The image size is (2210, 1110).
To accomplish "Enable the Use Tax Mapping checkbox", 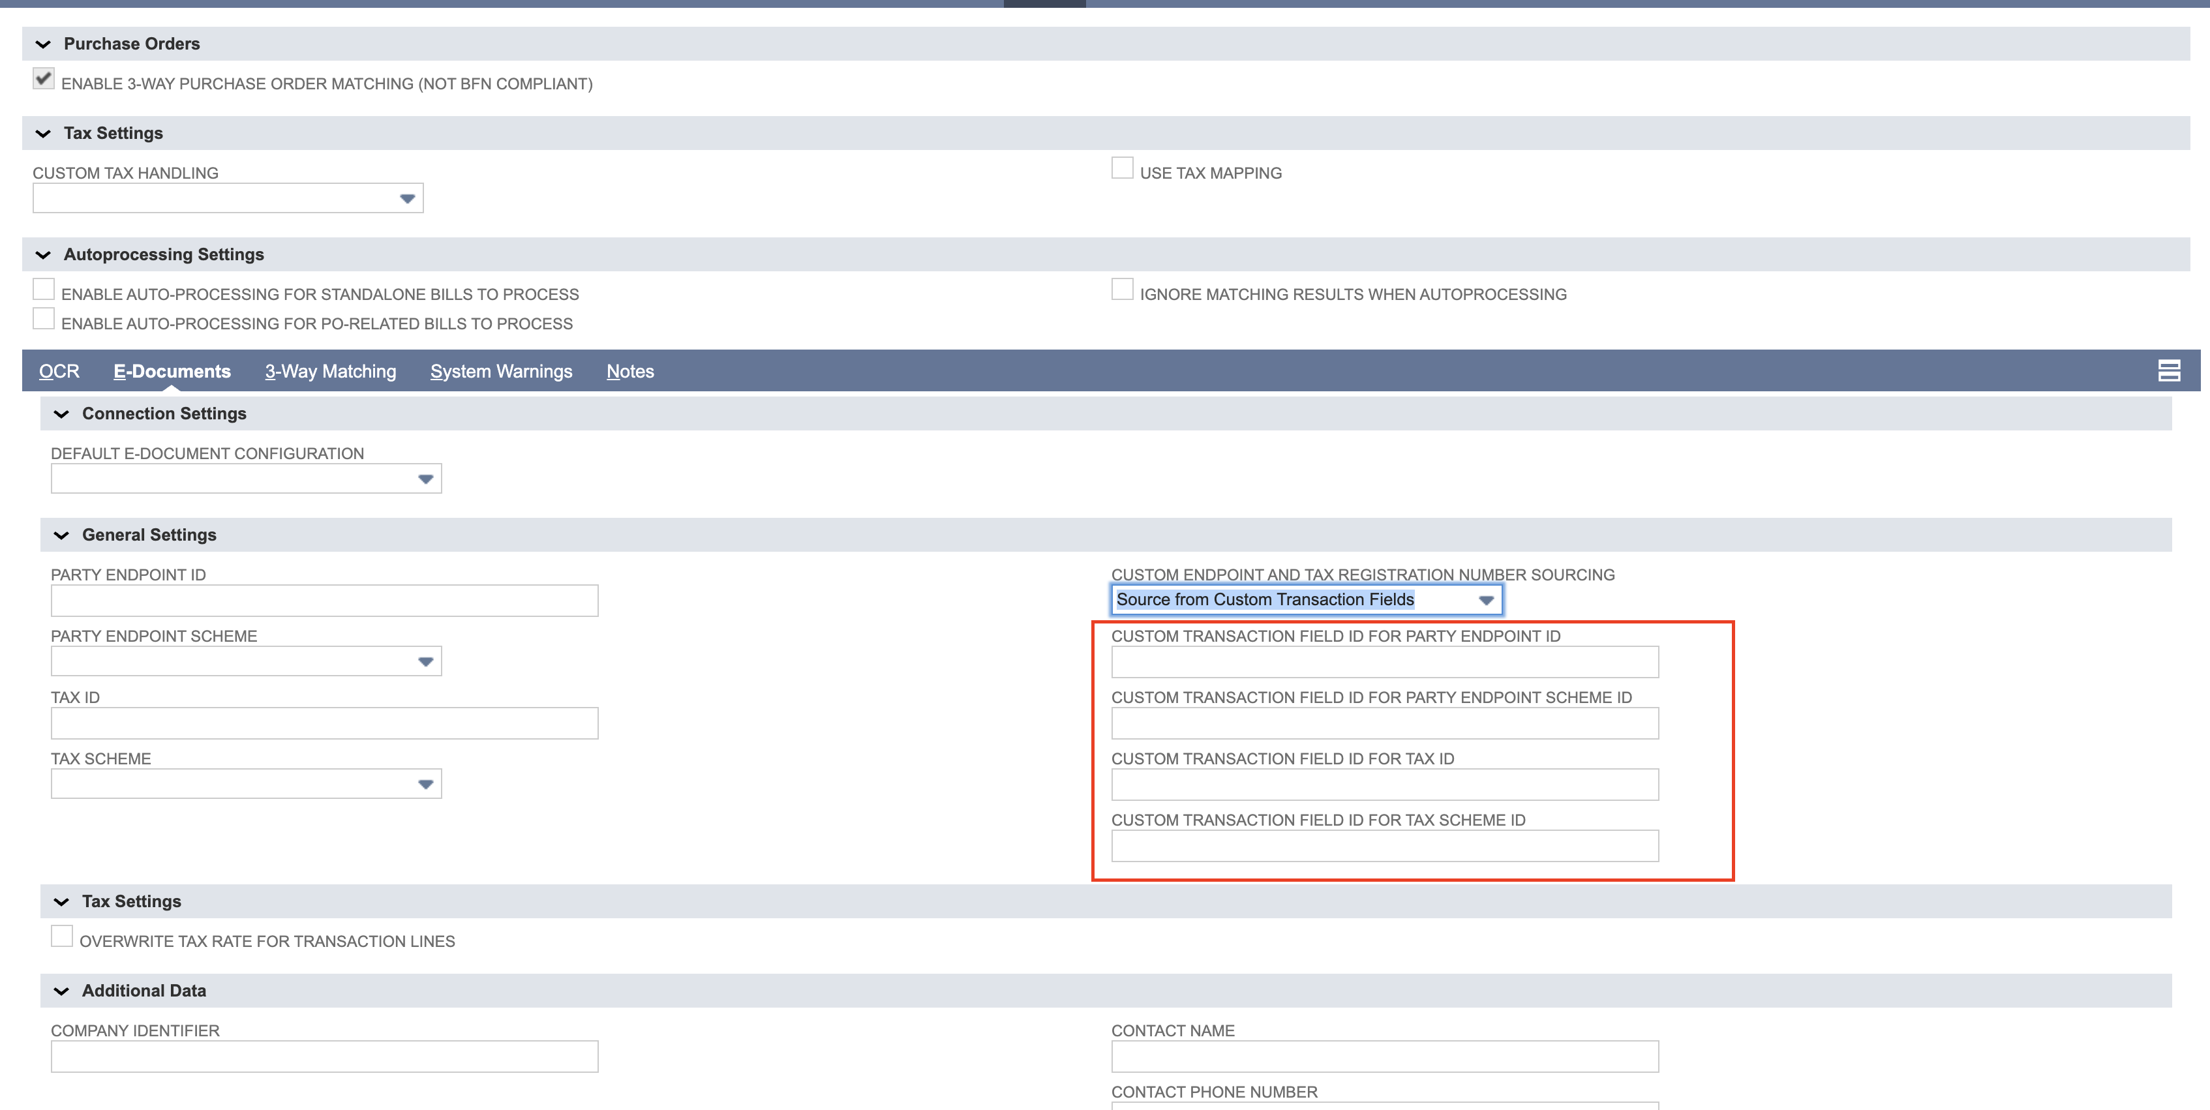I will pos(1122,168).
